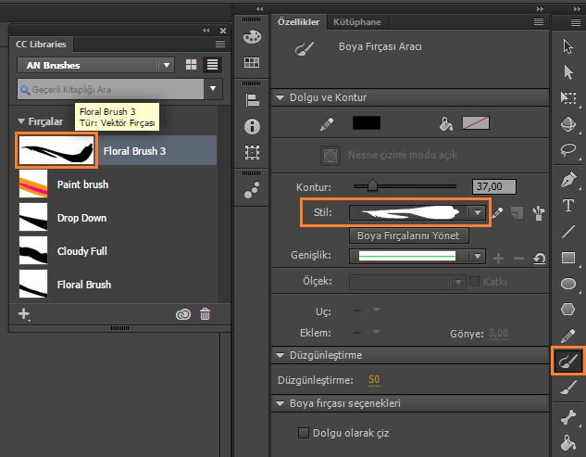Select the Subselection tool
This screenshot has width=586, height=457.
pyautogui.click(x=568, y=72)
